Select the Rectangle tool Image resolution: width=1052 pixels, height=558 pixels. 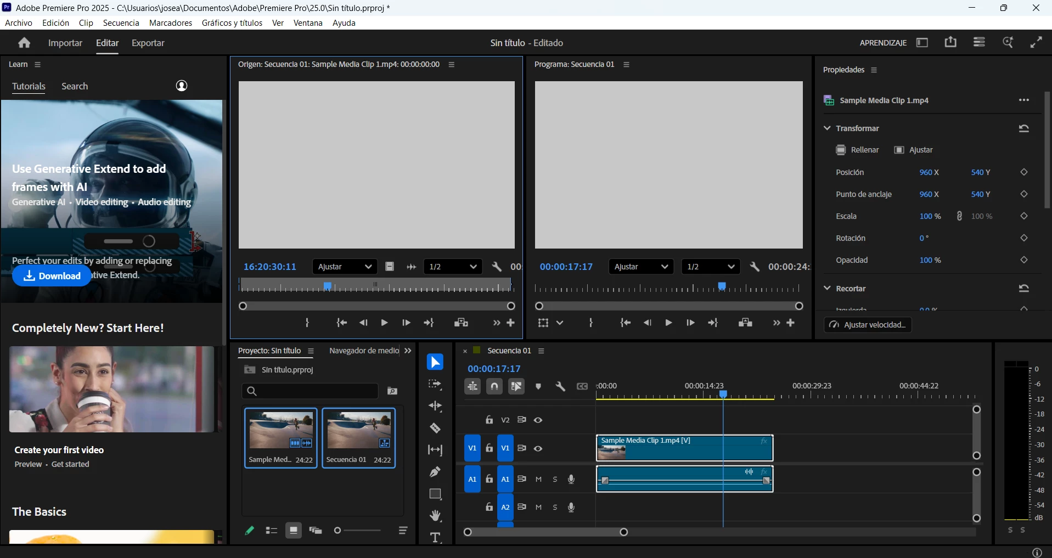point(435,494)
